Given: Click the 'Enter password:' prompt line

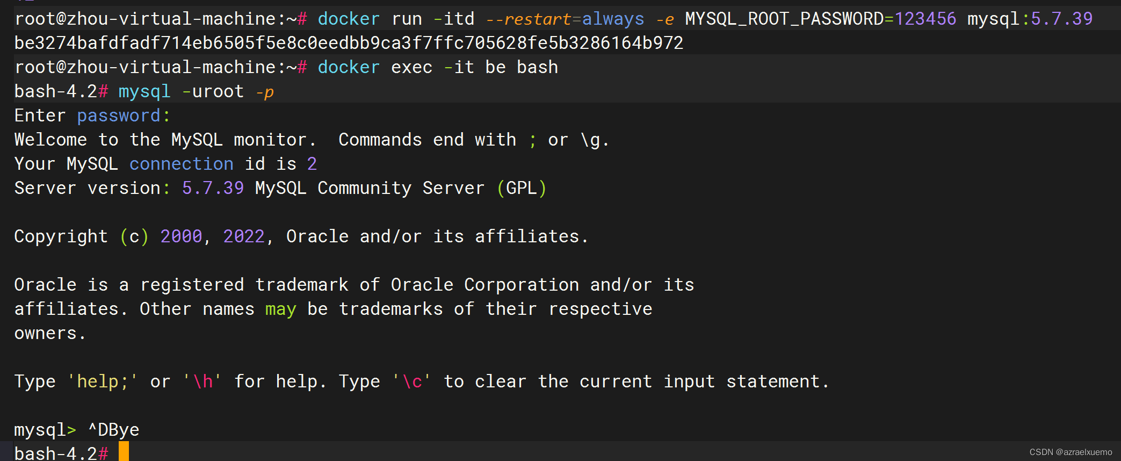Looking at the screenshot, I should [92, 116].
